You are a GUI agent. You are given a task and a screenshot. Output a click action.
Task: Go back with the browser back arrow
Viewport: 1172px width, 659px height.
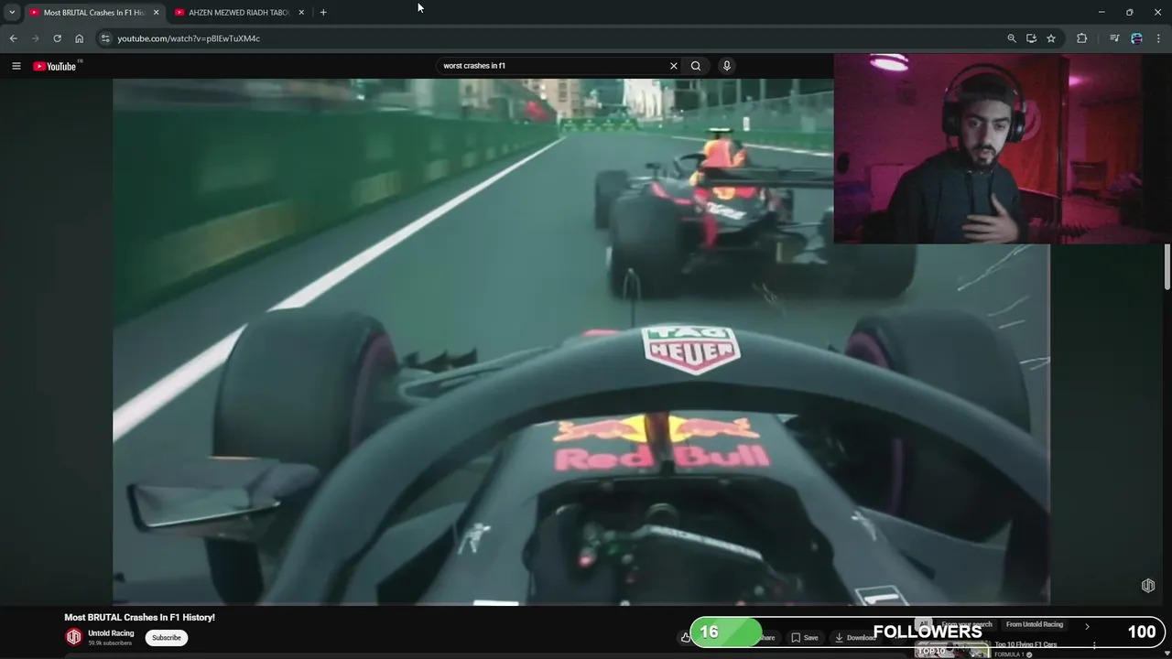13,38
